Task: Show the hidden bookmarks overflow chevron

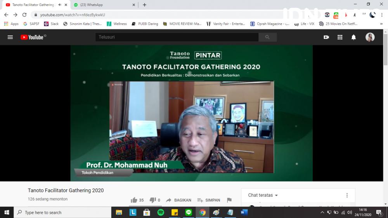Action: point(381,24)
